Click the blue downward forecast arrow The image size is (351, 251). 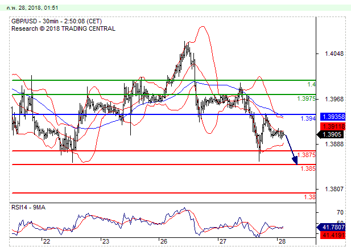point(291,150)
